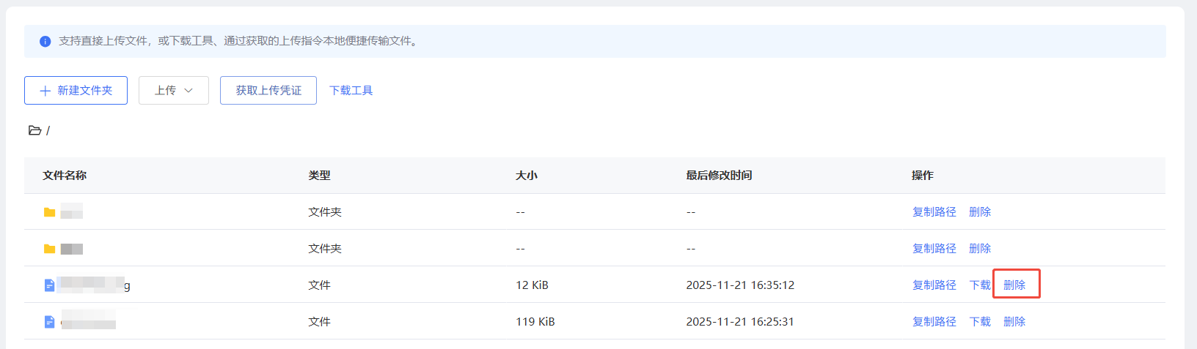Image resolution: width=1197 pixels, height=349 pixels.
Task: Click 复制路径 for the first folder
Action: (934, 212)
